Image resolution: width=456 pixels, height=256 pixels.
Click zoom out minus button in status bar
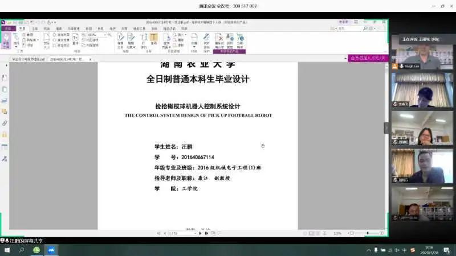click(x=352, y=233)
